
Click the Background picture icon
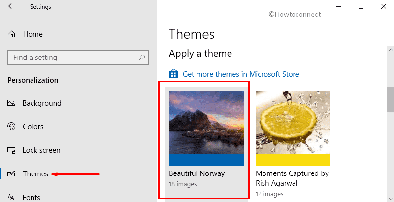[x=11, y=103]
